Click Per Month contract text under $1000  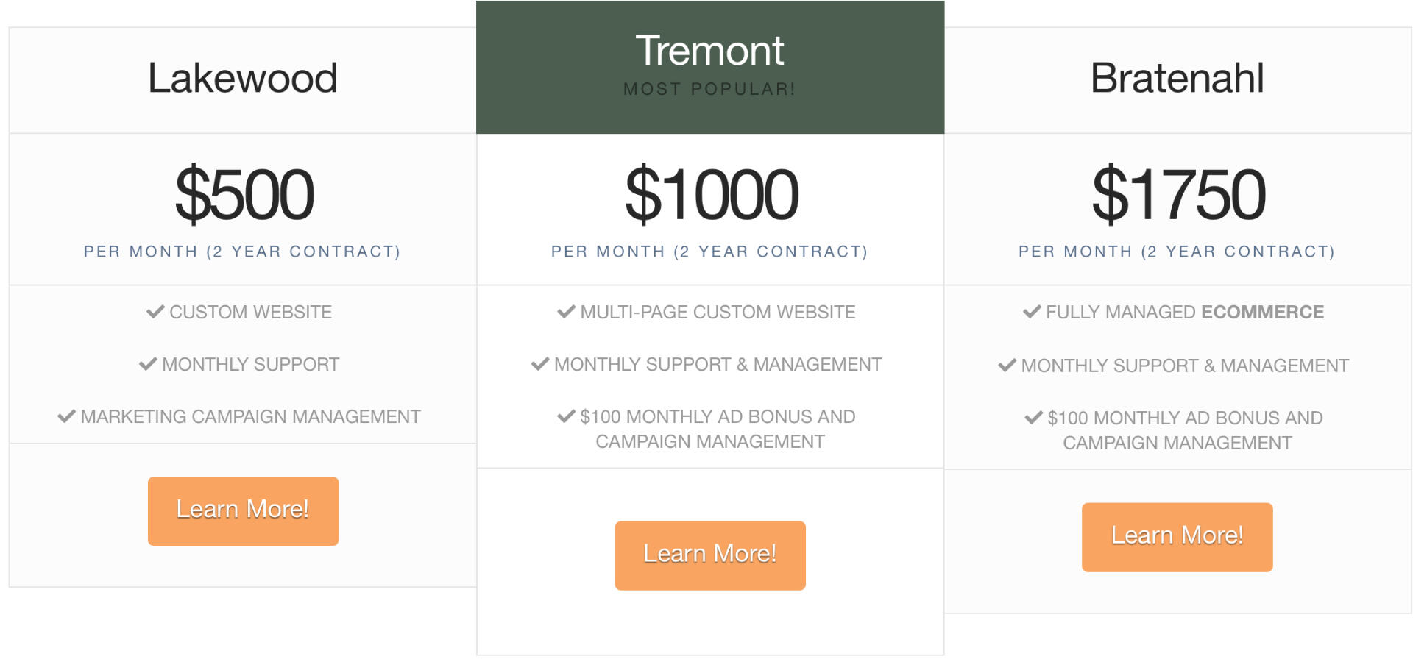(x=709, y=252)
